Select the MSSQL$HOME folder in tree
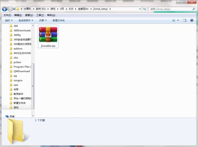Screen dimensions: 198x147 click(22, 53)
